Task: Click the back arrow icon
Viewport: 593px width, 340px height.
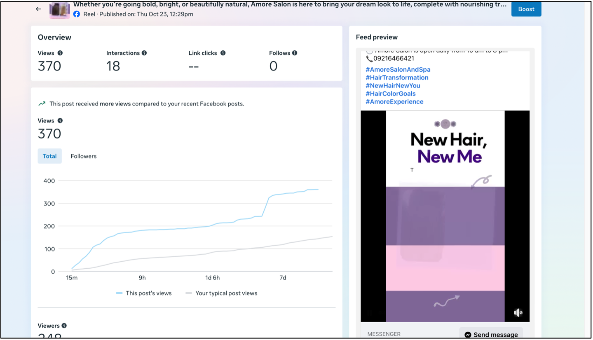Action: pyautogui.click(x=38, y=9)
